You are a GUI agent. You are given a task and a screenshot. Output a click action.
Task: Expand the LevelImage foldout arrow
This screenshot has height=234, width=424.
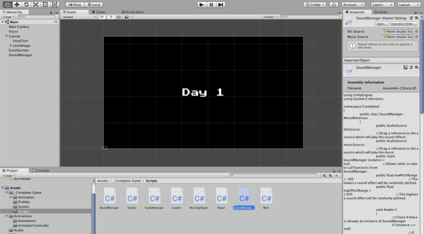(x=11, y=46)
